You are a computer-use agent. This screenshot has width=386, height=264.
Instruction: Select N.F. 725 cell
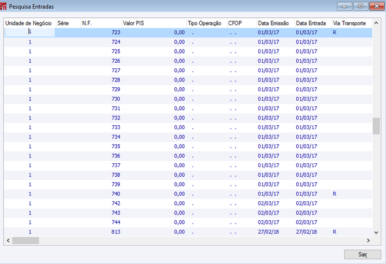(x=101, y=52)
